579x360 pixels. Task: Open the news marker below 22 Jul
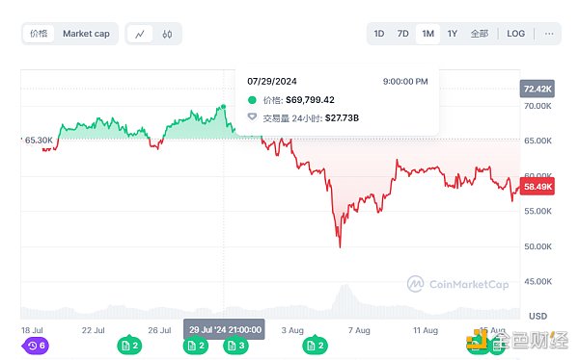(129, 346)
